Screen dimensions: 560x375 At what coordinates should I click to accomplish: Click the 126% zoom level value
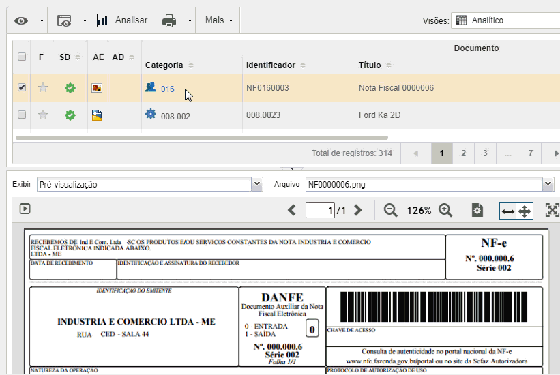[x=419, y=211]
